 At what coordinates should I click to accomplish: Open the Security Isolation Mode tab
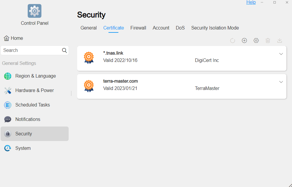tap(215, 28)
